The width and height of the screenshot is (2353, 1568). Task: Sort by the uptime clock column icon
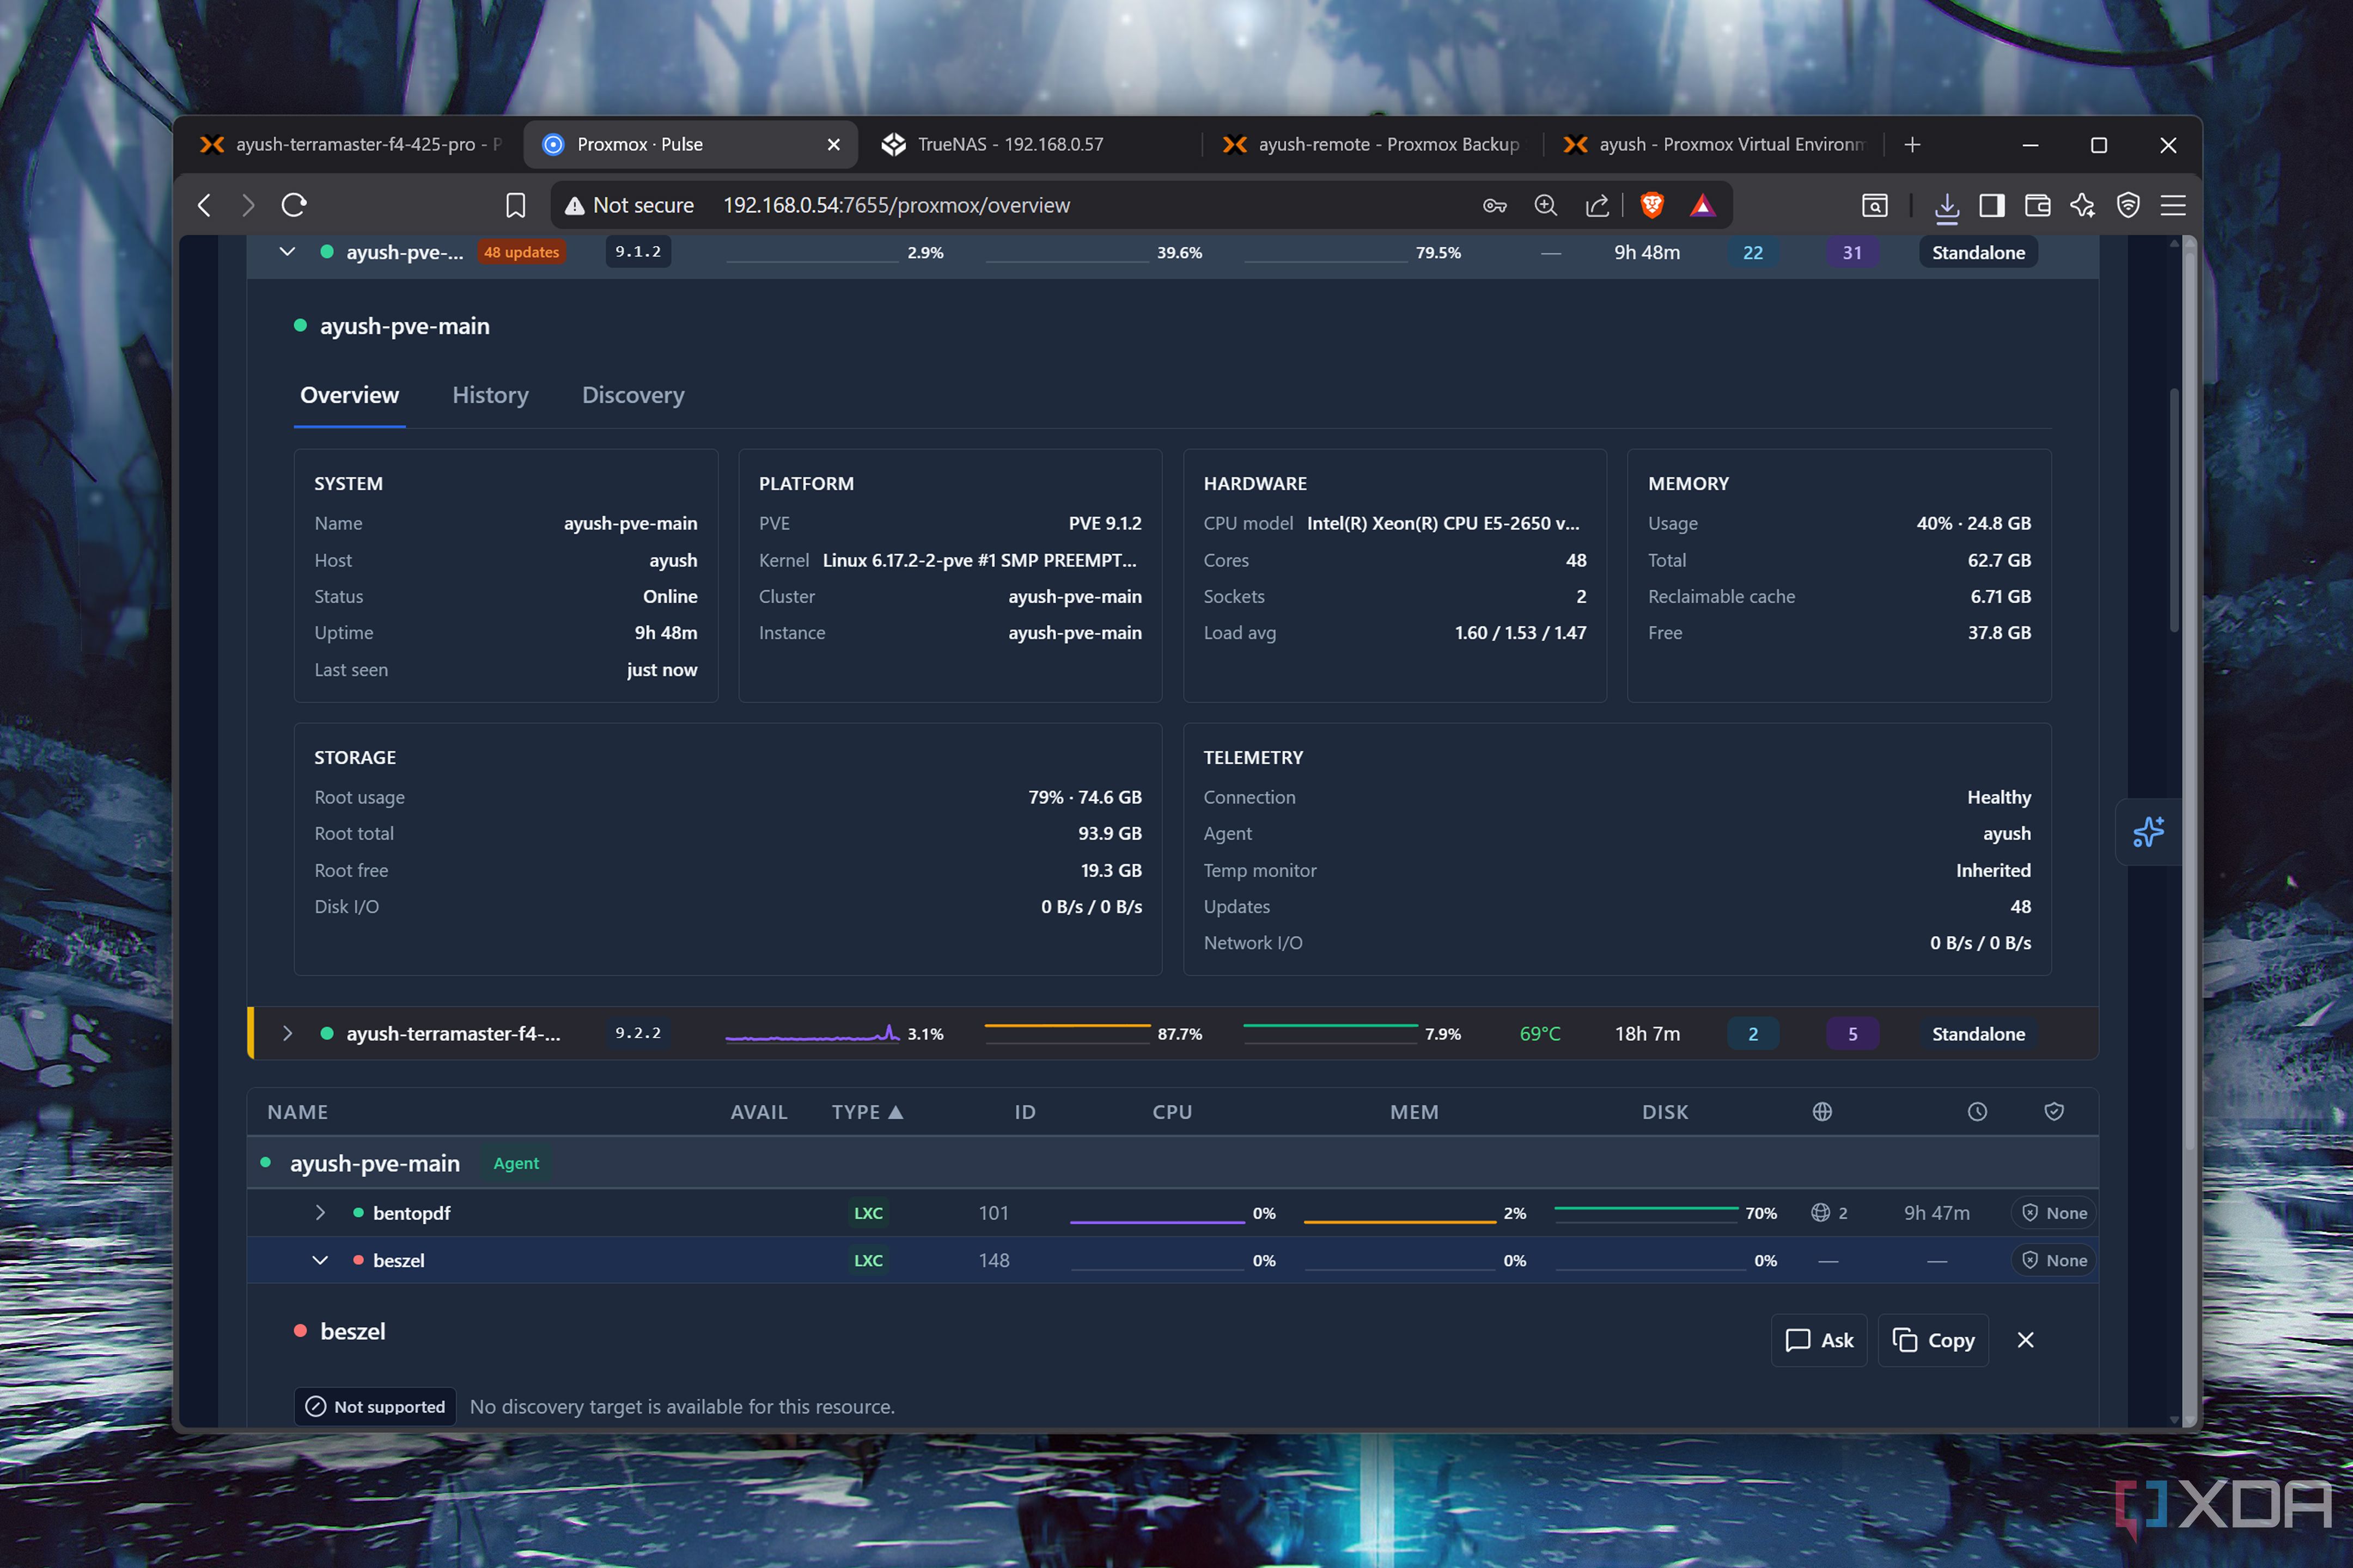click(1977, 1112)
